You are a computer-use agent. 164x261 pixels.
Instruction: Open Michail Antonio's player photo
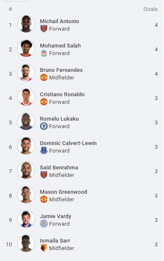[26, 24]
